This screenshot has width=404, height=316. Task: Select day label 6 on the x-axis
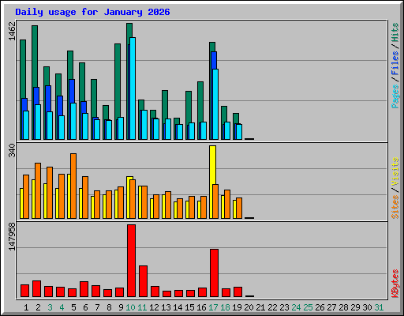(85, 307)
